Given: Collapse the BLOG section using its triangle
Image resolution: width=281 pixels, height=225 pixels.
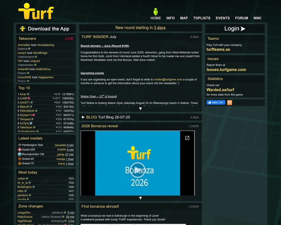Looking at the screenshot, I should pyautogui.click(x=83, y=117).
